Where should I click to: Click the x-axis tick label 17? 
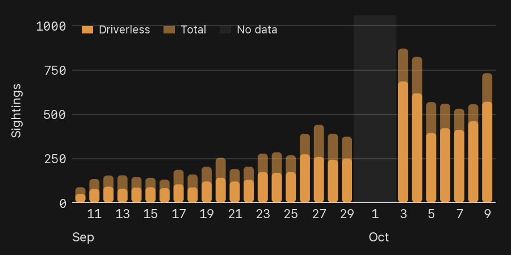179,214
